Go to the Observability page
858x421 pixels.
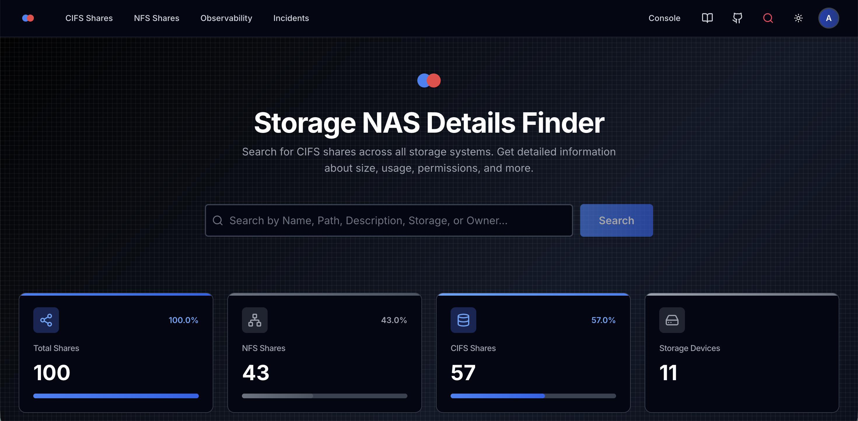point(226,18)
